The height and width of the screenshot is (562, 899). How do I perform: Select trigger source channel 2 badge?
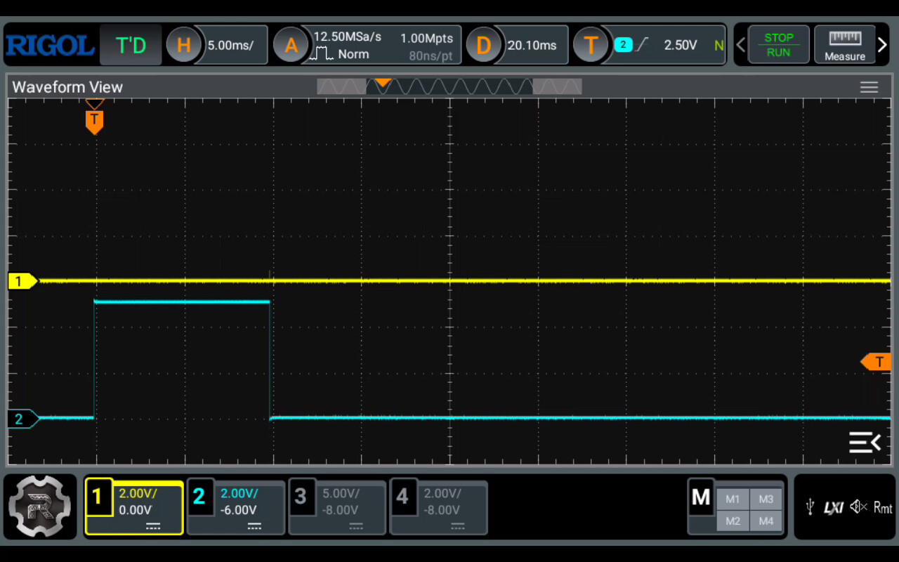coord(622,45)
